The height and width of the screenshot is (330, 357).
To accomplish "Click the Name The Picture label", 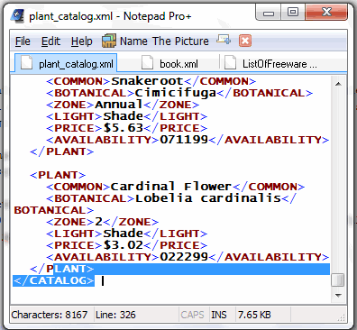I will (164, 41).
